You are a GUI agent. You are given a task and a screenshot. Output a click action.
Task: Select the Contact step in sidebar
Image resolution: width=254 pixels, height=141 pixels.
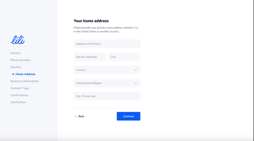pos(16,53)
